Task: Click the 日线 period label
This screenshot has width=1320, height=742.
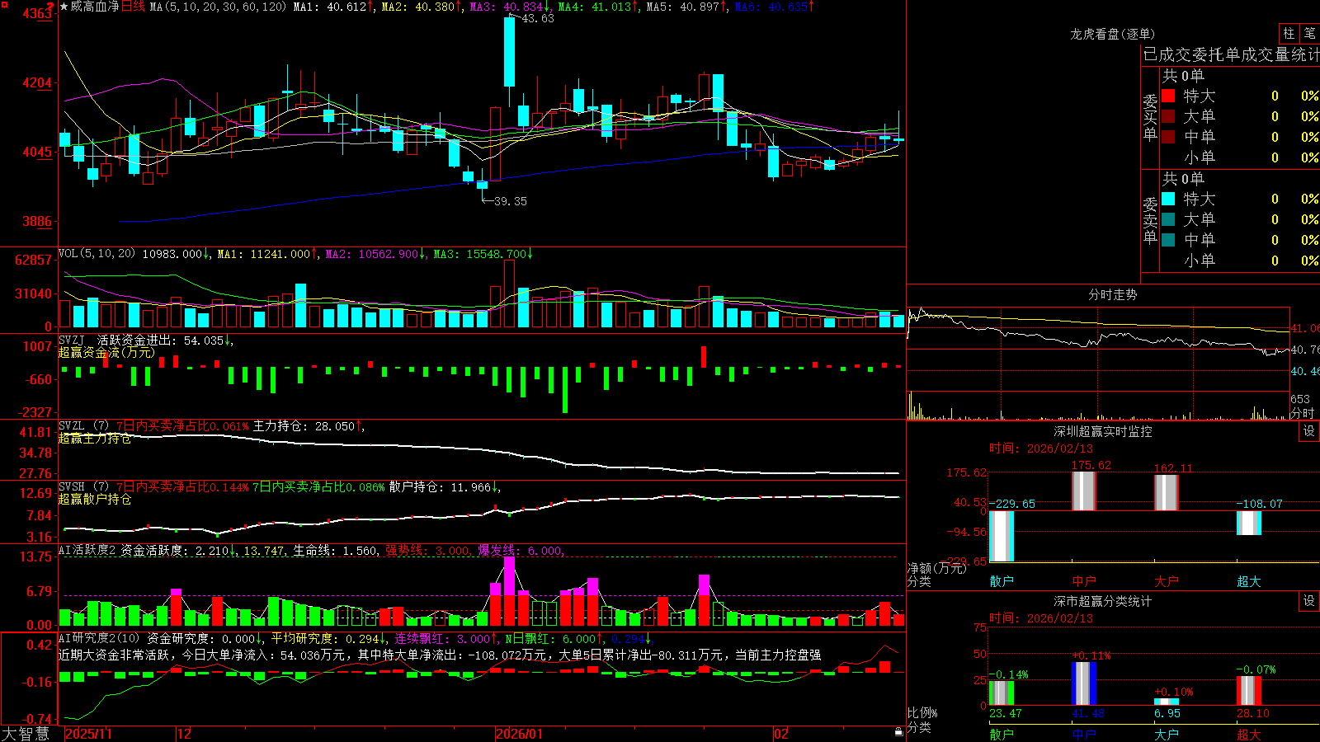Action: 133,7
